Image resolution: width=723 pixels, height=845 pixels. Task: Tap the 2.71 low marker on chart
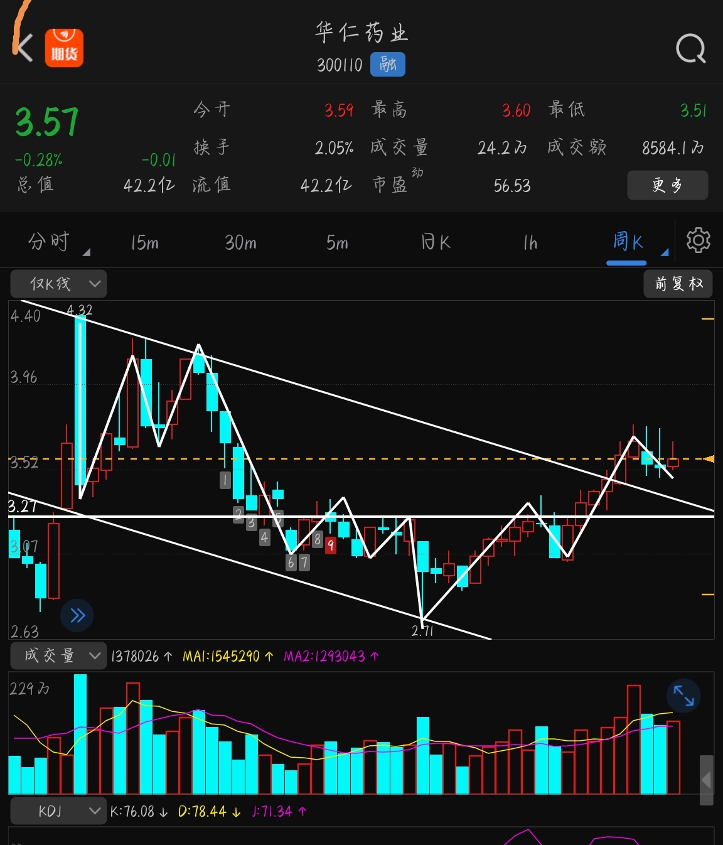click(x=422, y=631)
